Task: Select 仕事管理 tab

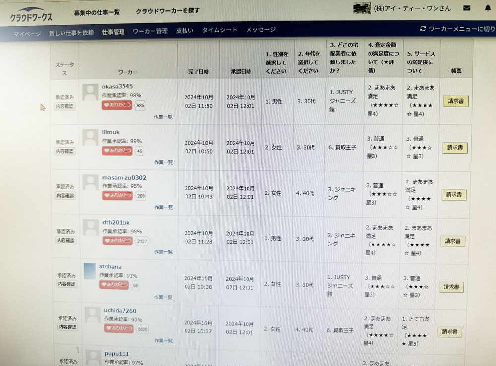Action: [x=113, y=32]
